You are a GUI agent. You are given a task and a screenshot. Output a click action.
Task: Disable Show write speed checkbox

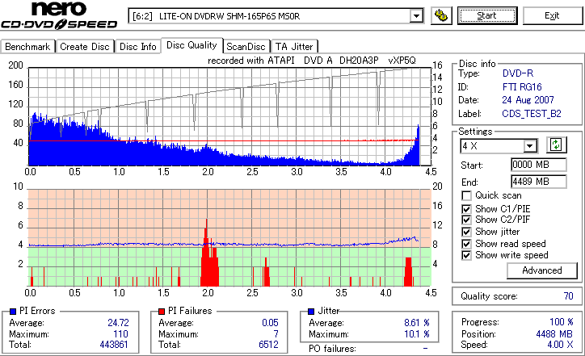coord(466,255)
